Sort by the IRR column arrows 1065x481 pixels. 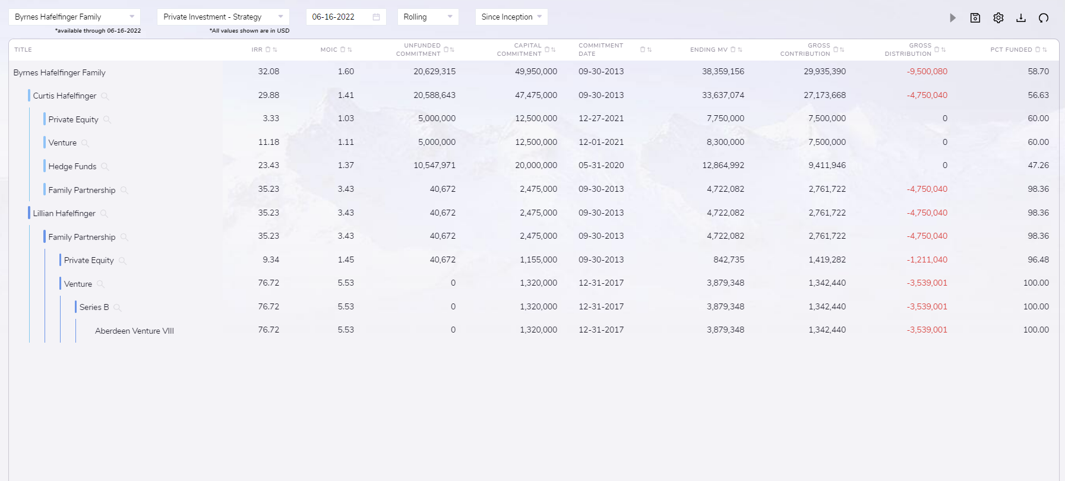(275, 50)
